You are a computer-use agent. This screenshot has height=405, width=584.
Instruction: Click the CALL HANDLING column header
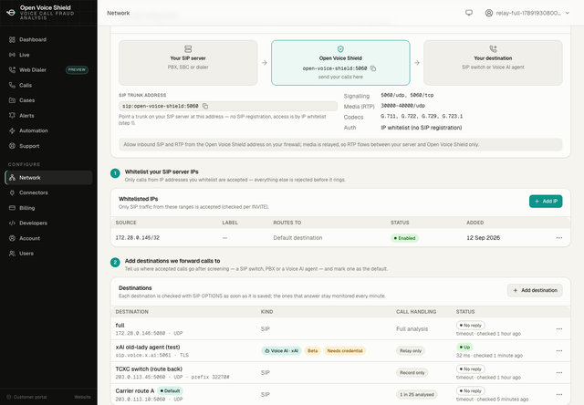click(416, 312)
